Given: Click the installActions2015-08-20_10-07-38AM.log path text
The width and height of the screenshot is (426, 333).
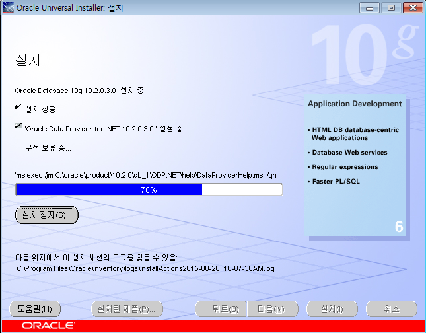Looking at the screenshot, I should tap(145, 268).
